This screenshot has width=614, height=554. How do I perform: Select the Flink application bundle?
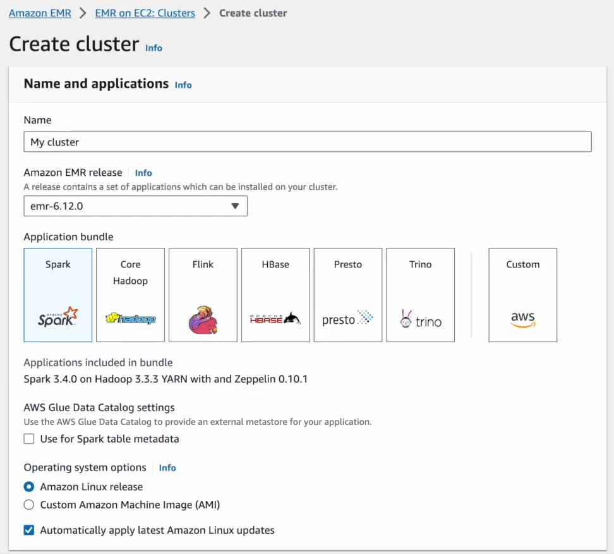point(203,294)
